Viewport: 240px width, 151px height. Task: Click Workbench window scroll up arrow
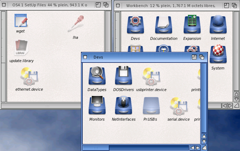tap(236, 94)
